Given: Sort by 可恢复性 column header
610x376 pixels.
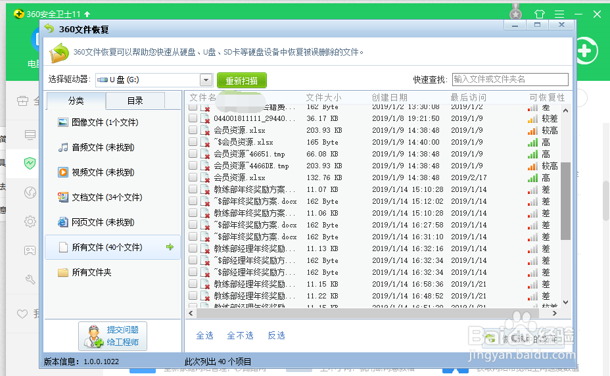Looking at the screenshot, I should 547,97.
